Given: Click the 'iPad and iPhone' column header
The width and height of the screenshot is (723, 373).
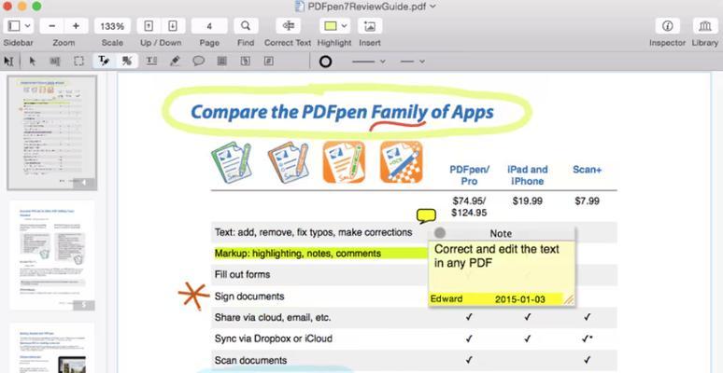Looking at the screenshot, I should point(528,175).
